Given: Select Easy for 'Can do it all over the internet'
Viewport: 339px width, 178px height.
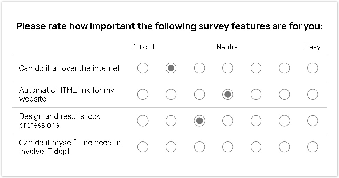Looking at the screenshot, I should point(313,68).
